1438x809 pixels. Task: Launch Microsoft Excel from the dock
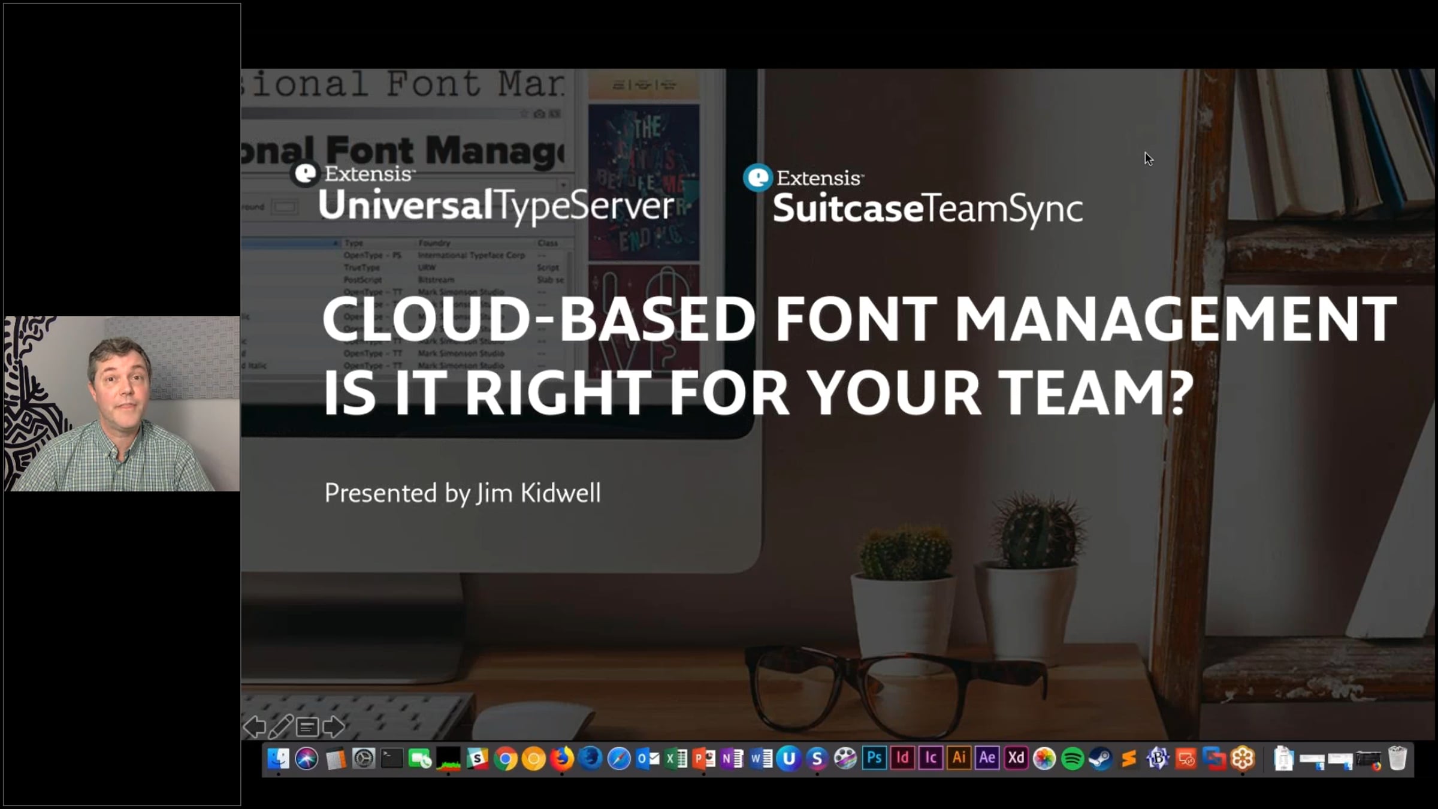[676, 759]
